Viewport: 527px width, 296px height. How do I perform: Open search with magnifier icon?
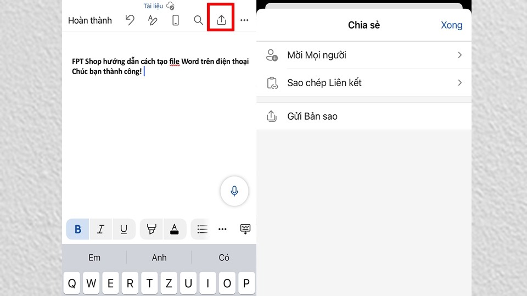198,20
